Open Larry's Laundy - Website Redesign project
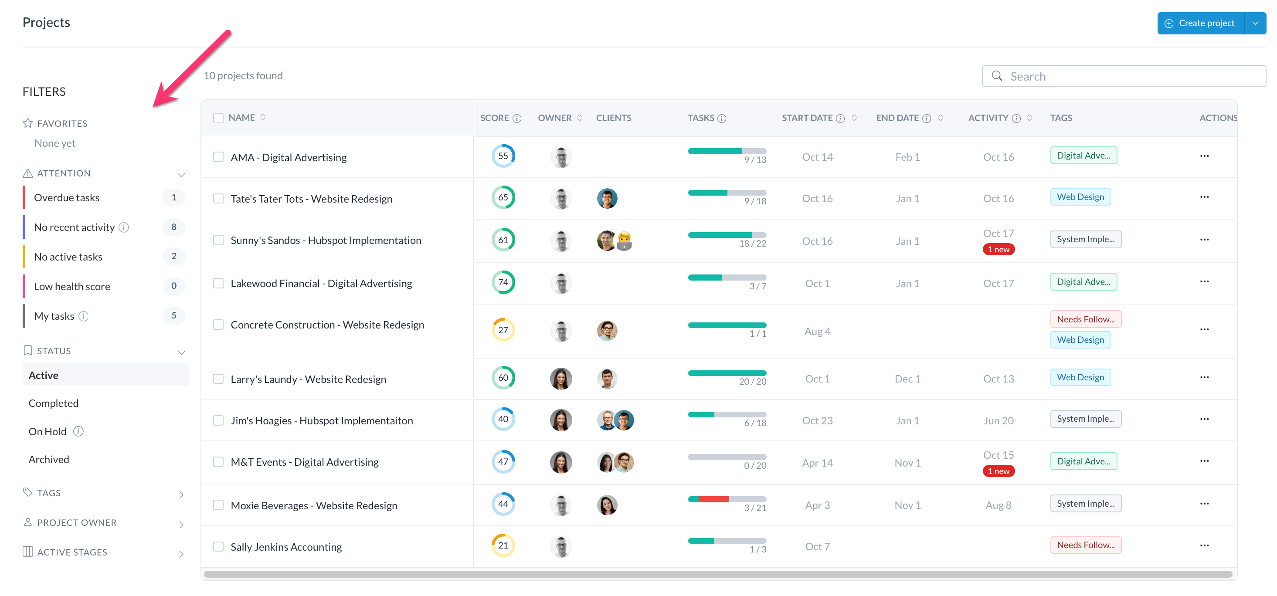Image resolution: width=1277 pixels, height=596 pixels. click(308, 379)
